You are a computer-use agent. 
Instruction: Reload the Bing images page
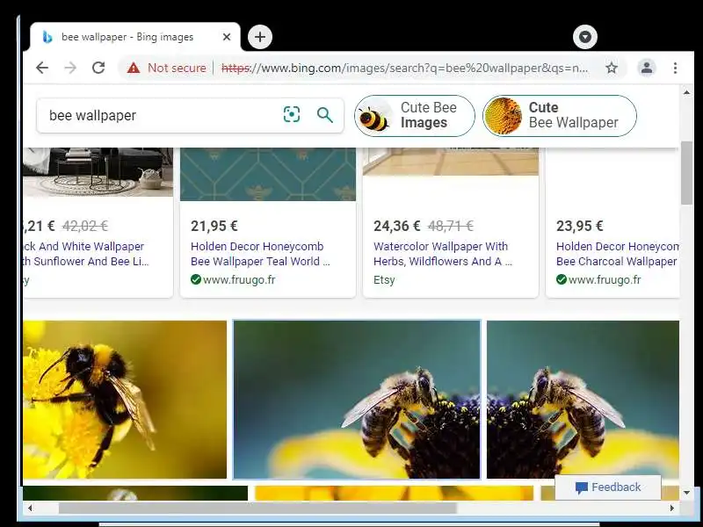[x=98, y=68]
